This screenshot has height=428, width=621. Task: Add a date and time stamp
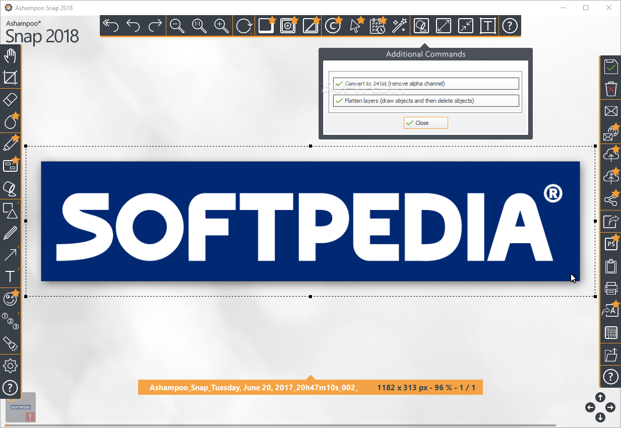point(378,26)
